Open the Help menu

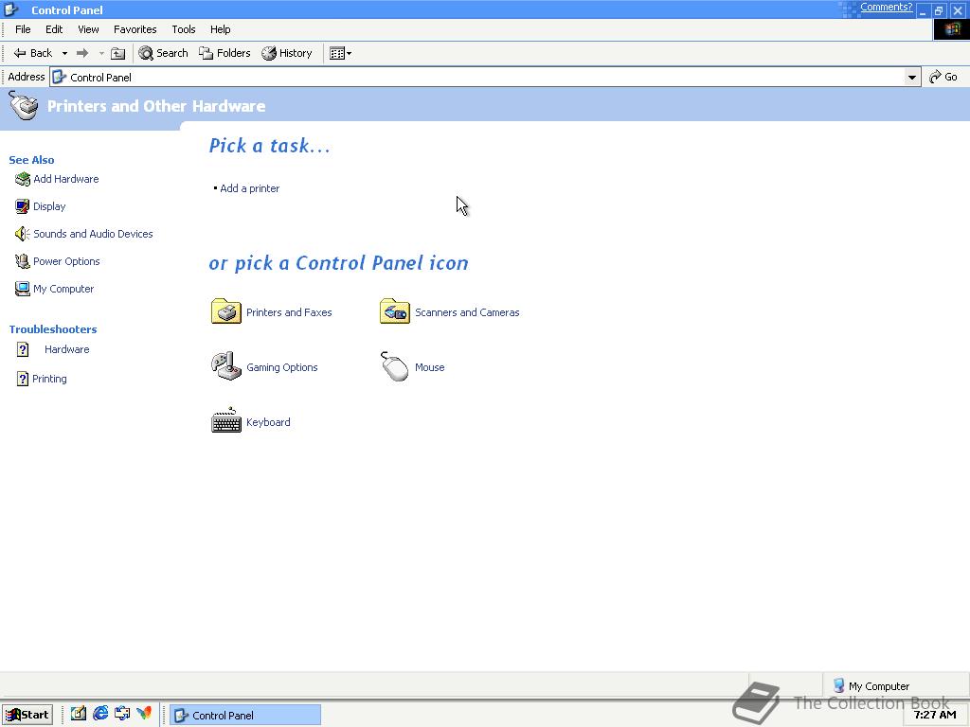point(220,29)
